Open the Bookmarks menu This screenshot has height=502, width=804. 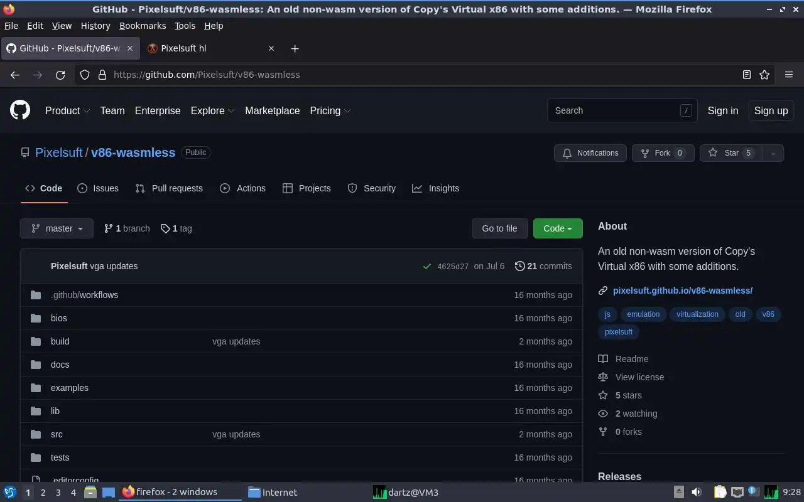pyautogui.click(x=143, y=26)
